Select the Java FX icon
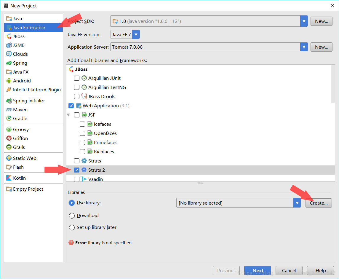This screenshot has width=339, height=279. tap(9, 72)
